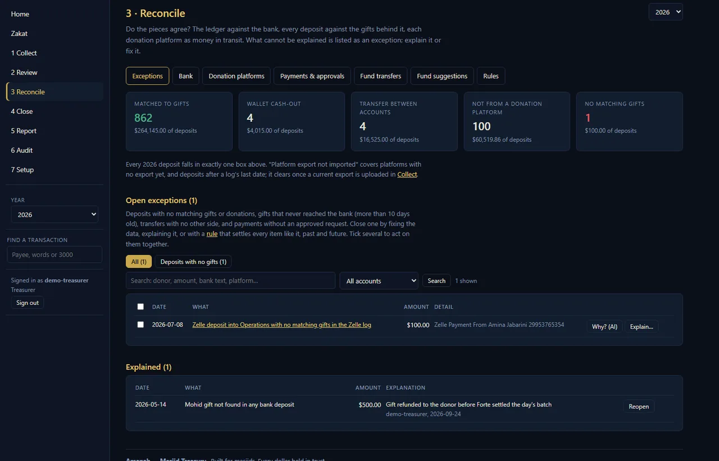
Task: Sign out of demo-treasurer
Action: click(28, 303)
